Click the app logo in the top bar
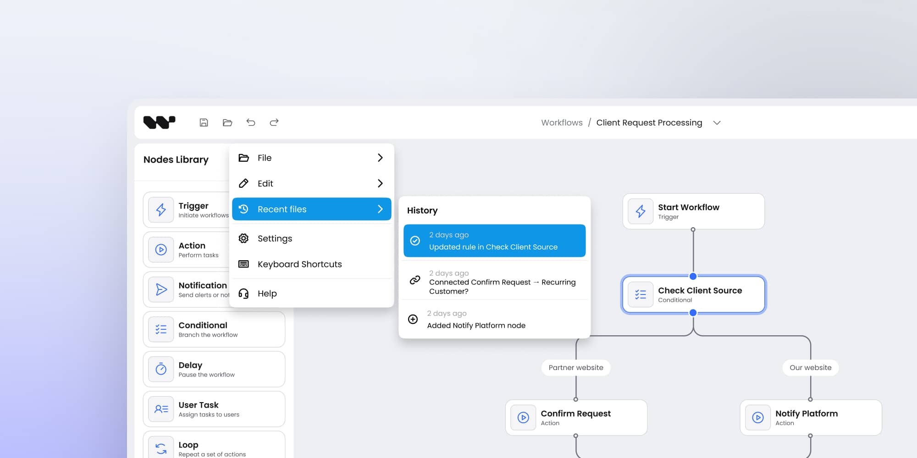The height and width of the screenshot is (458, 917). click(x=159, y=122)
